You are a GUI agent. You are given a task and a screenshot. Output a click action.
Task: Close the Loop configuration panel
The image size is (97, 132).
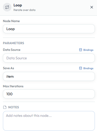(x=92, y=7)
